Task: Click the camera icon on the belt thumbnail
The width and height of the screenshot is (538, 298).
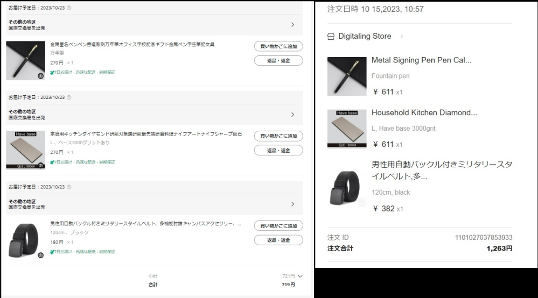Action: pos(40,255)
